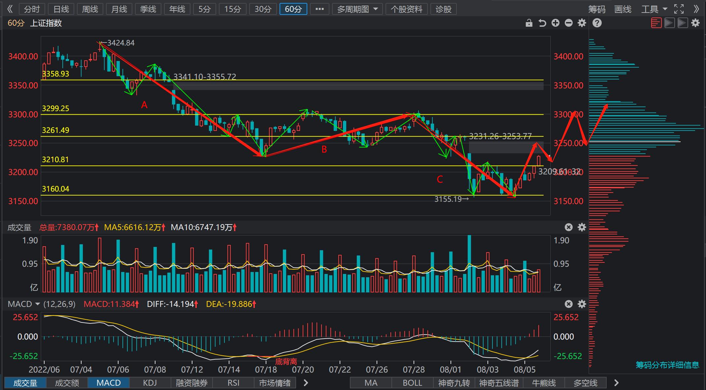Switch to 分时 intraday view
The width and height of the screenshot is (706, 390).
(x=32, y=9)
